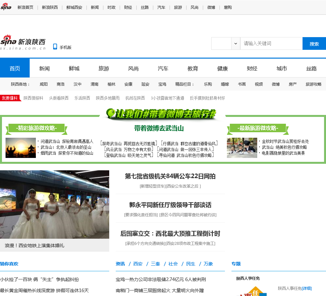Open the 教育 main nav tab
Screen dimensions: 326x296
193,68
